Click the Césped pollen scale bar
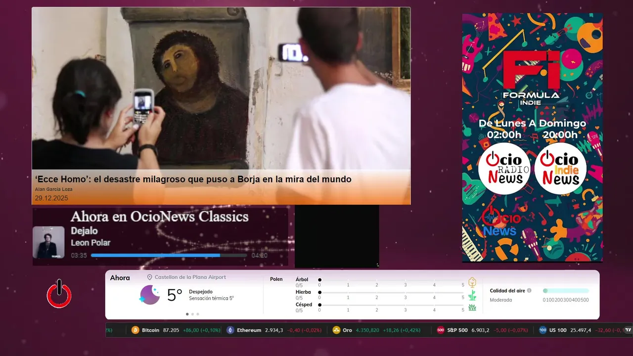633x356 pixels. click(391, 305)
